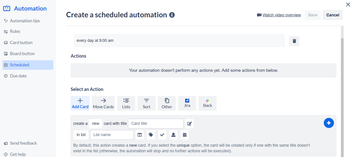Click the board selector icon
352x157 pixels.
pos(140,135)
